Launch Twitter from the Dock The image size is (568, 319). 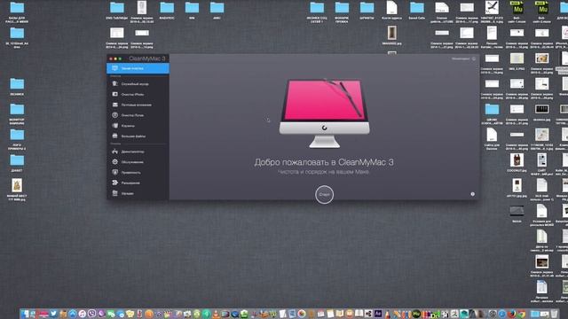53,314
